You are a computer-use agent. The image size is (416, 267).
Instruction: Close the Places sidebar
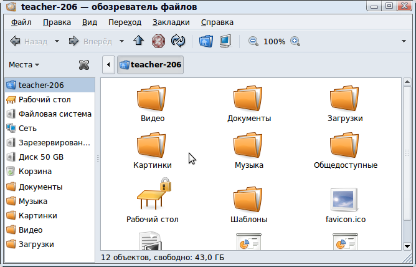[84, 65]
